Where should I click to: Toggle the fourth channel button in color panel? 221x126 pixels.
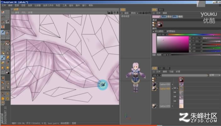pyautogui.click(x=180, y=16)
